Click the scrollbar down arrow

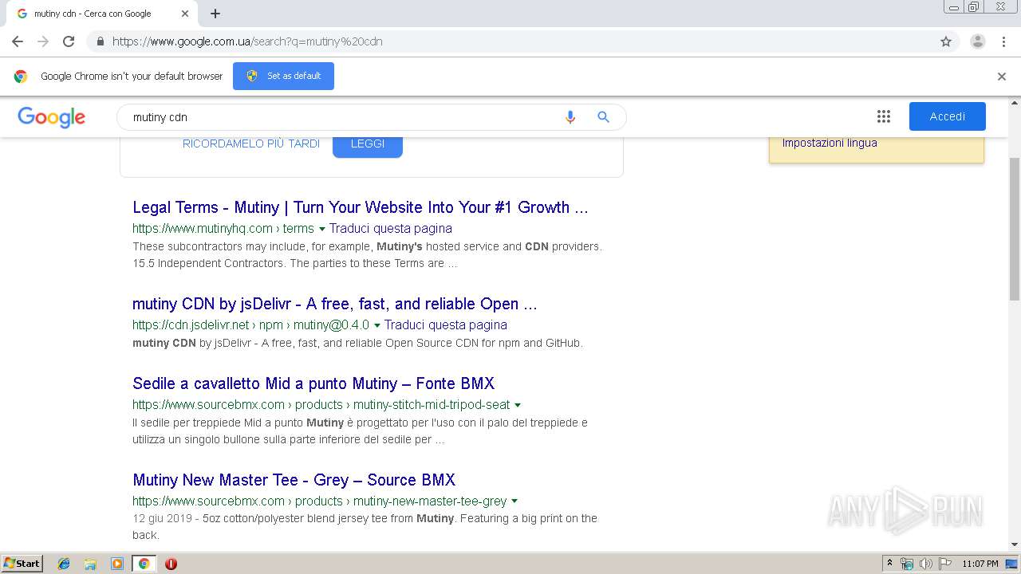pyautogui.click(x=1015, y=545)
